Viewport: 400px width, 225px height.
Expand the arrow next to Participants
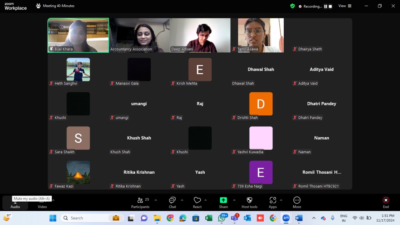click(156, 200)
